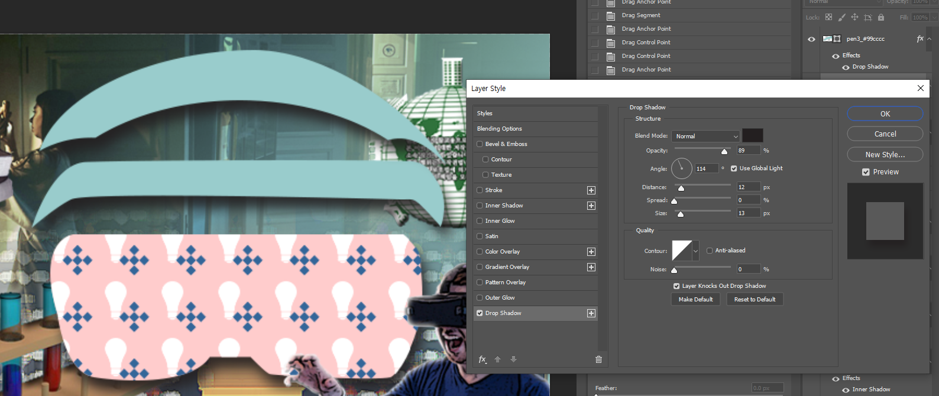Click the Lock Transparent Pixels icon

point(828,17)
